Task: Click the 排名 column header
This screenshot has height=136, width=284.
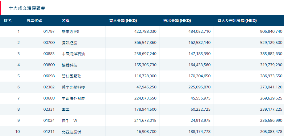Action: 8,21
